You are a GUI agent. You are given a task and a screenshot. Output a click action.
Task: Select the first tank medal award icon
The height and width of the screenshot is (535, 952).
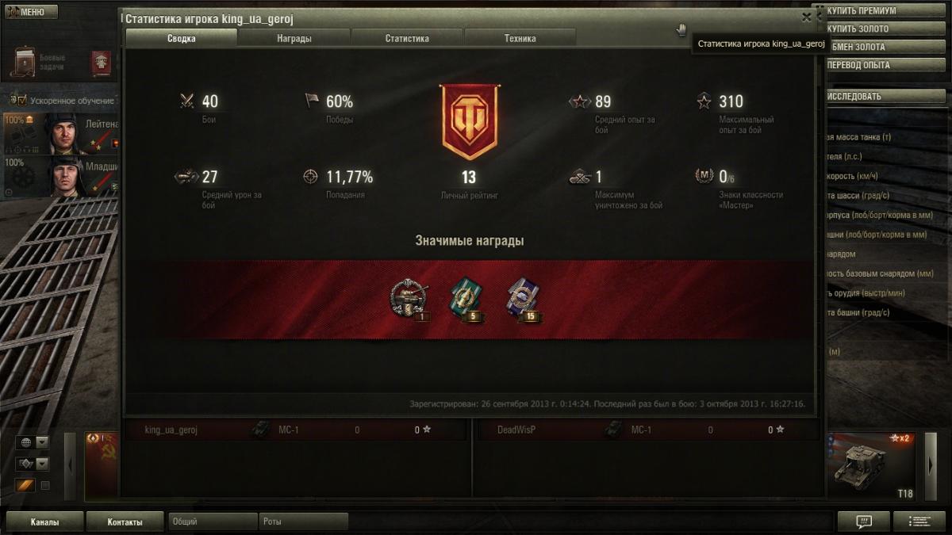click(409, 300)
